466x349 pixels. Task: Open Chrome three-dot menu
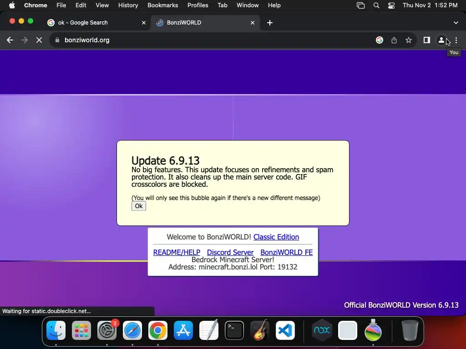click(x=456, y=40)
